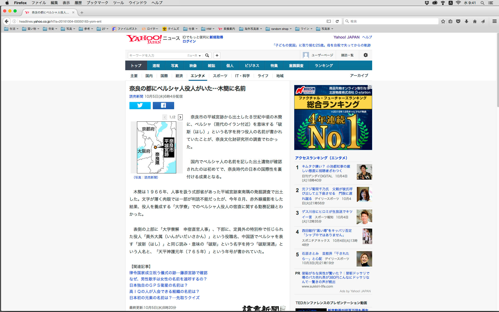The image size is (499, 312).
Task: Click the Nara map thumbnail image
Action: point(156,147)
